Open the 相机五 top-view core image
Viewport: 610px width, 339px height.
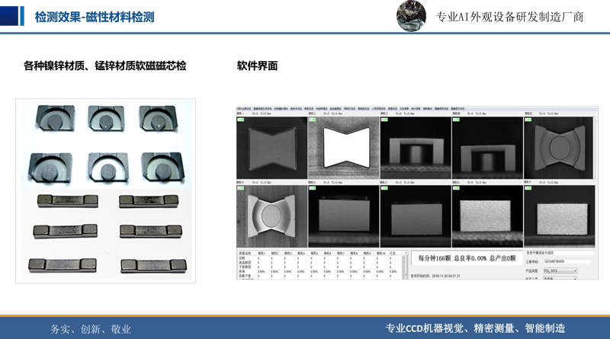pos(559,147)
